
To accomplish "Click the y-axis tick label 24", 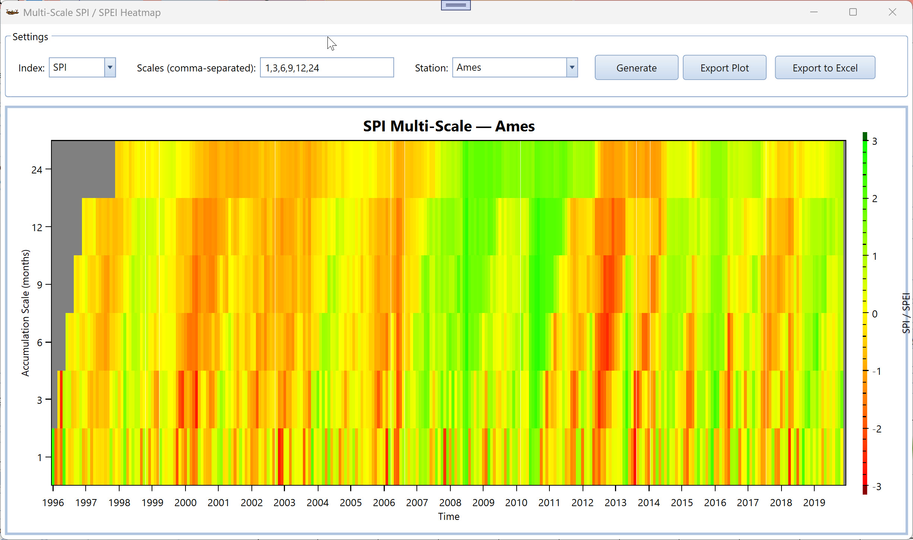I will click(37, 170).
